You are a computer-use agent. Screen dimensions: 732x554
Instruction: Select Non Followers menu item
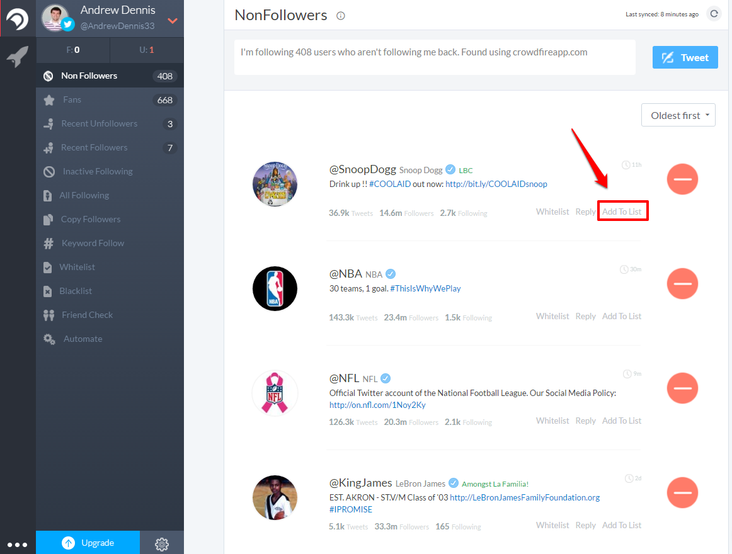(x=110, y=76)
